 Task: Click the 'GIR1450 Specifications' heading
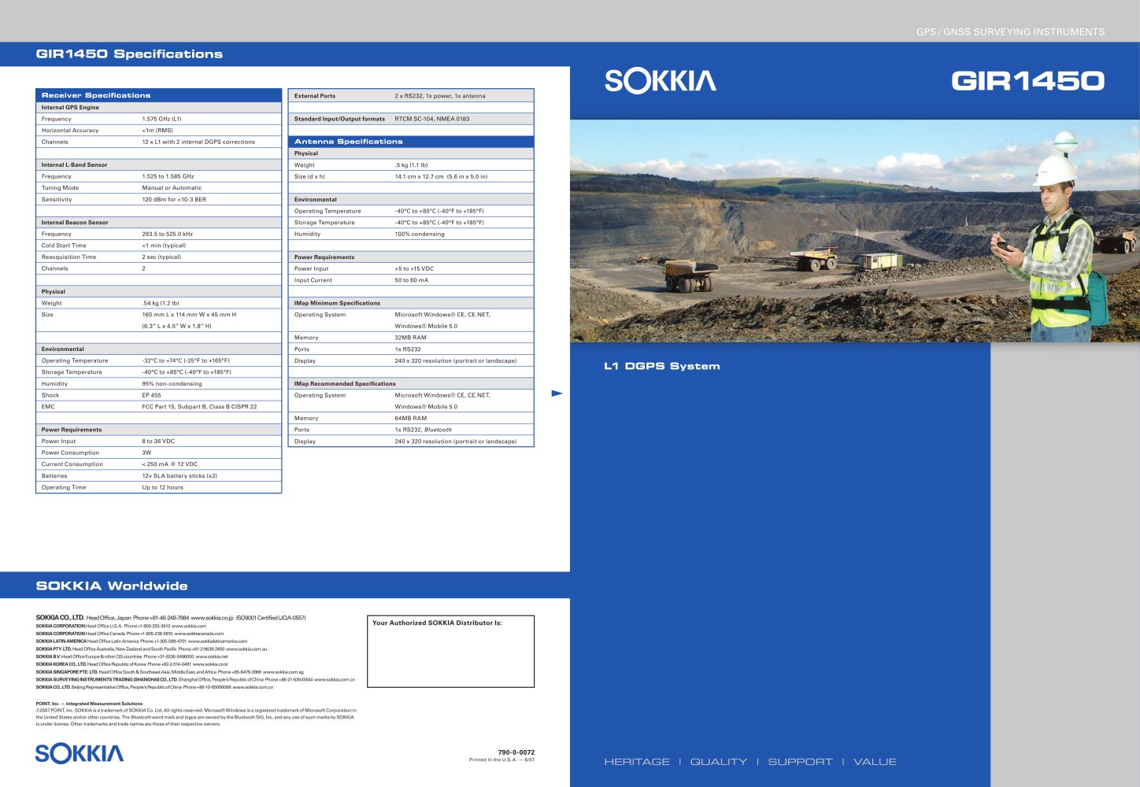(129, 54)
